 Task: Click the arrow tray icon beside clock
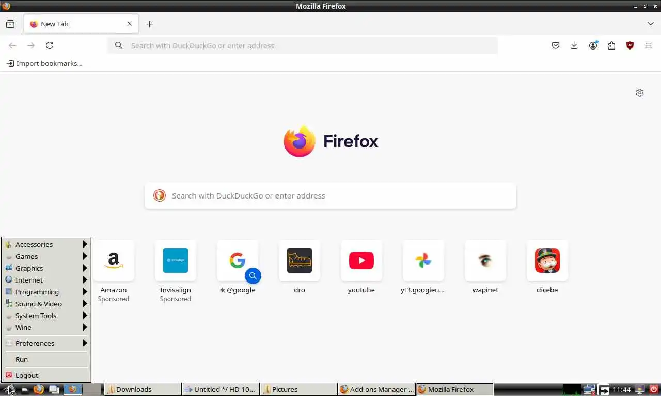[x=604, y=389]
